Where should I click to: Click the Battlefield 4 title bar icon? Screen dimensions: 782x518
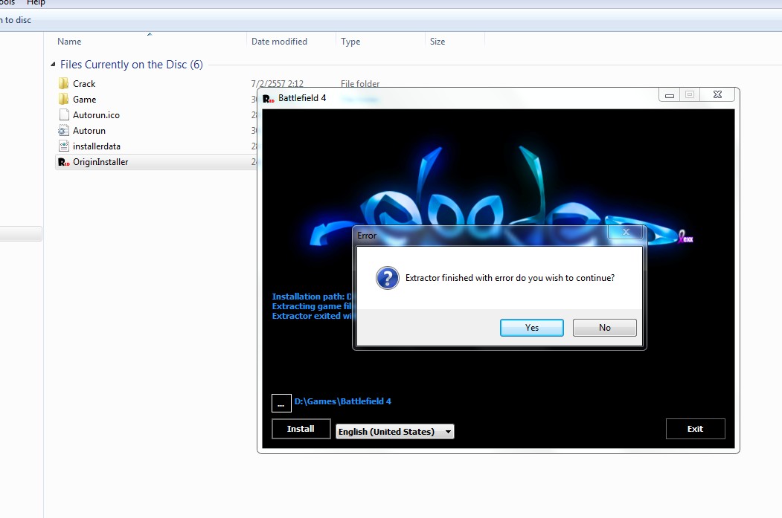tap(269, 98)
